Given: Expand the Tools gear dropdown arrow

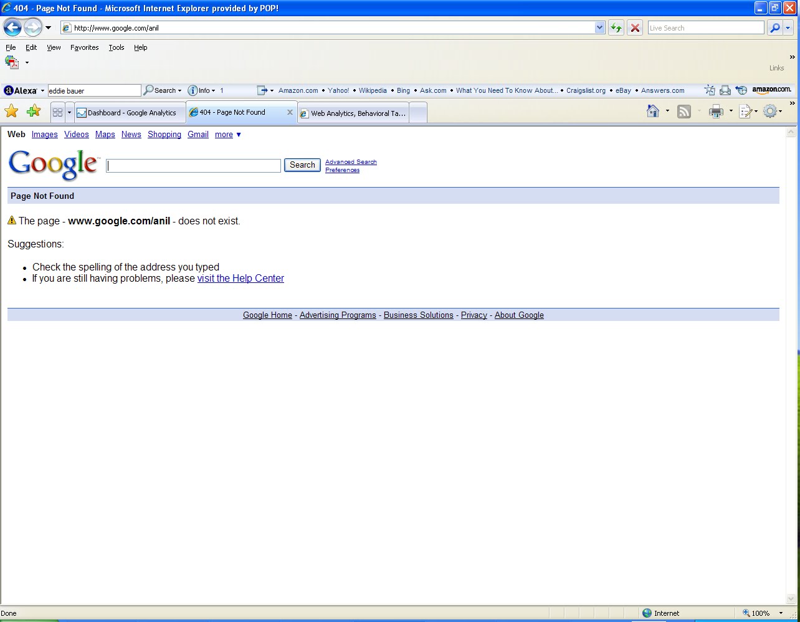Looking at the screenshot, I should click(x=781, y=112).
